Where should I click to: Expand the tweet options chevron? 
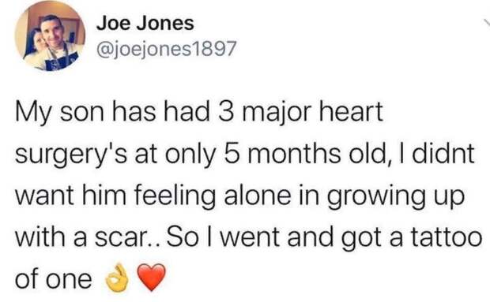[487, 23]
